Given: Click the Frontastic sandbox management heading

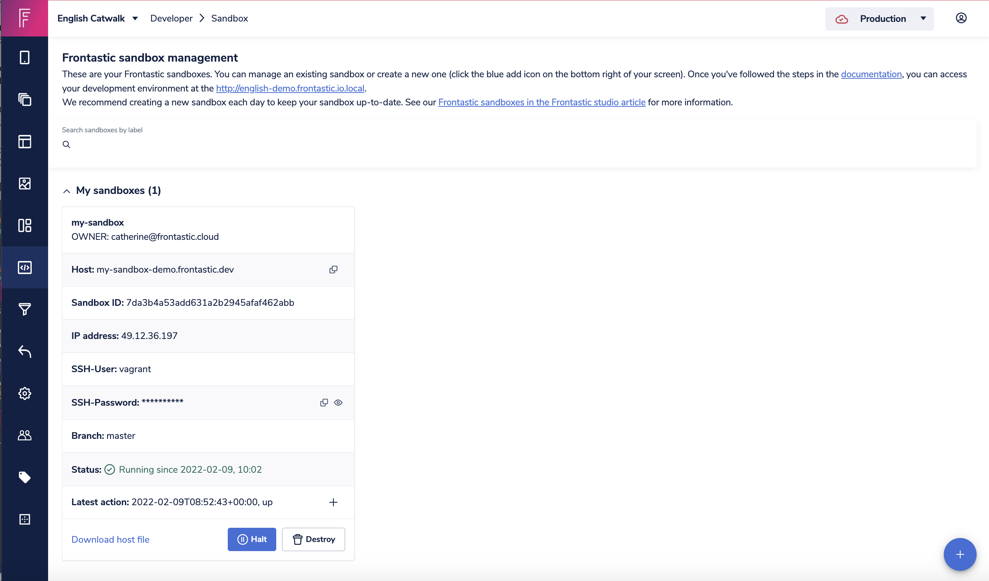Looking at the screenshot, I should coord(149,58).
